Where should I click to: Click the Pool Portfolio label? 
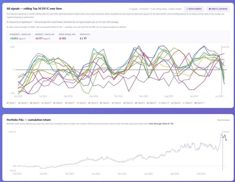click(223, 120)
